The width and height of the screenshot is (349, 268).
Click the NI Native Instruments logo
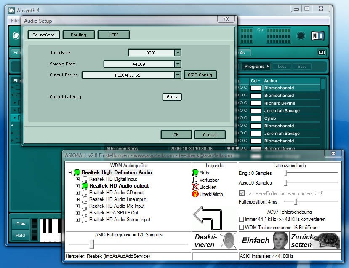click(317, 36)
